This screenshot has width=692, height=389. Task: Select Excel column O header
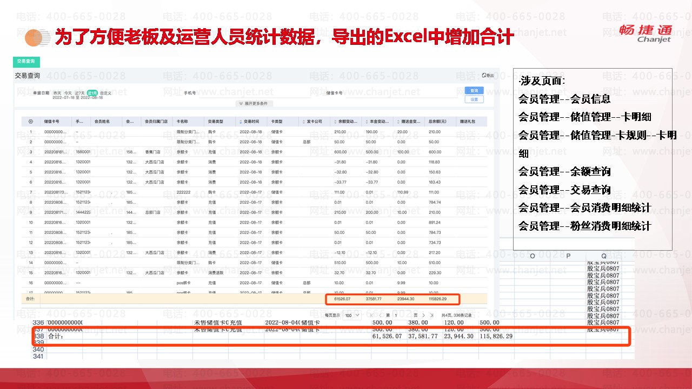coord(533,256)
